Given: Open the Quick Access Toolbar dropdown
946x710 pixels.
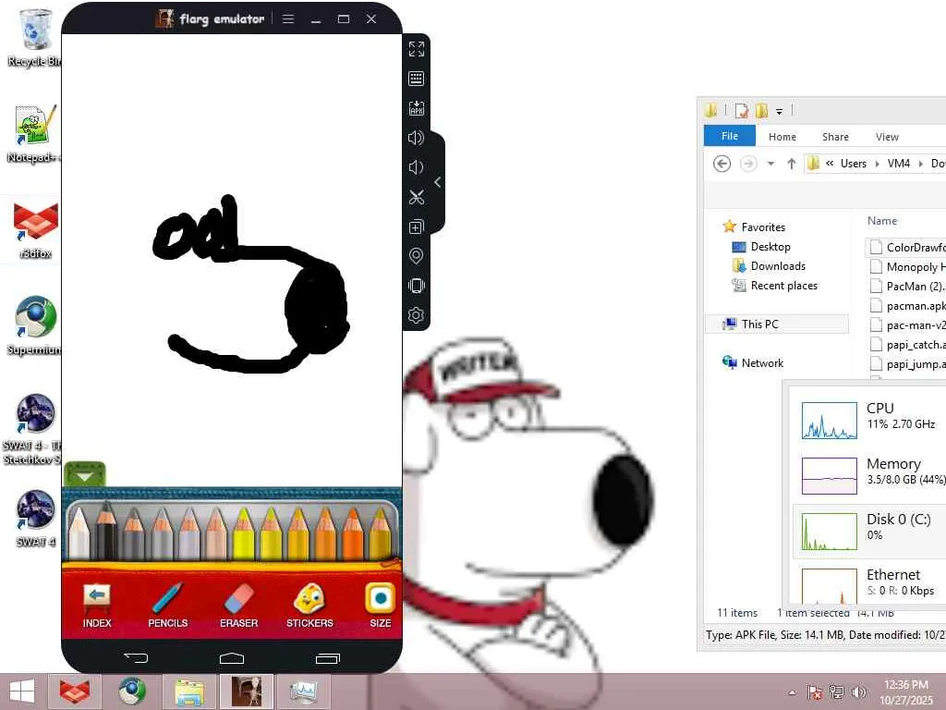Looking at the screenshot, I should [779, 111].
